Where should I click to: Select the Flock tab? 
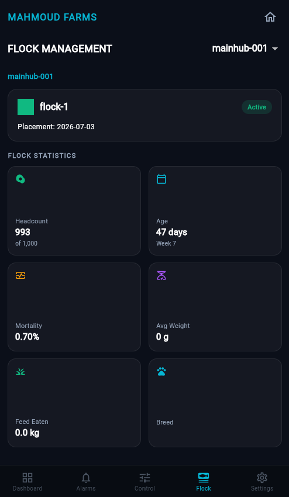pos(204,481)
